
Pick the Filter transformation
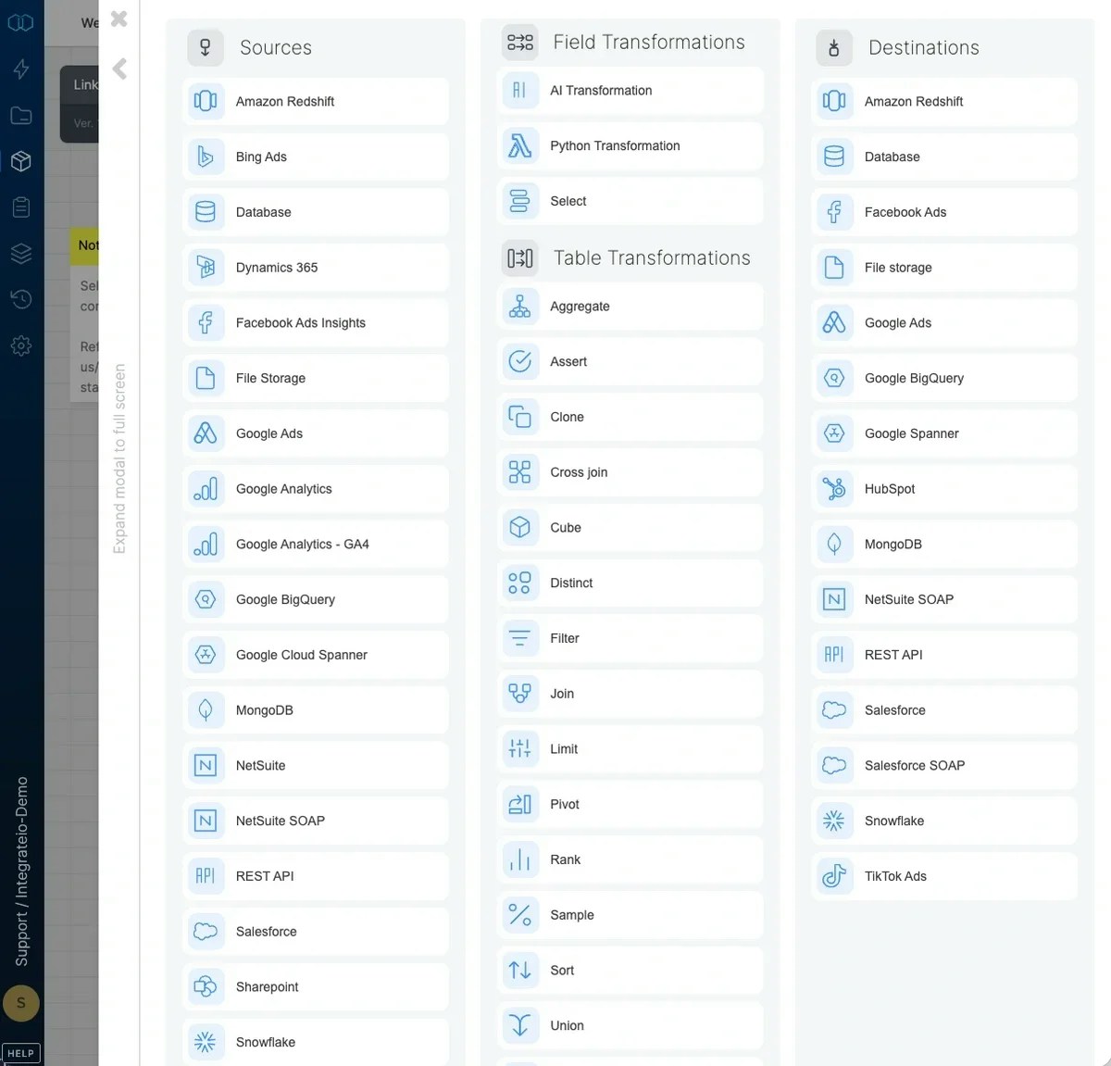pos(630,638)
